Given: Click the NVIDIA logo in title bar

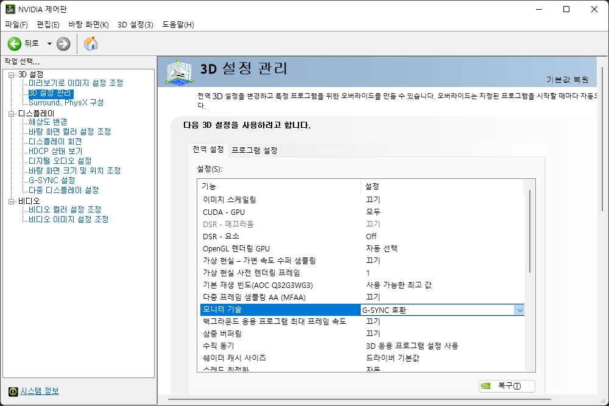Looking at the screenshot, I should [x=10, y=9].
